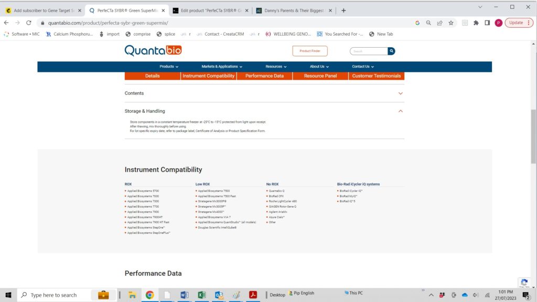The width and height of the screenshot is (537, 302).
Task: Open the Resources dropdown menu
Action: (276, 67)
